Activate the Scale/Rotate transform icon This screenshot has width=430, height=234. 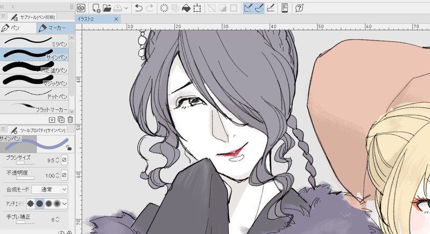[197, 8]
